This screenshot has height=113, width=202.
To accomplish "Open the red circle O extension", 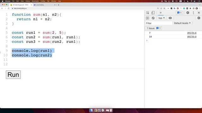I will (x=178, y=8).
